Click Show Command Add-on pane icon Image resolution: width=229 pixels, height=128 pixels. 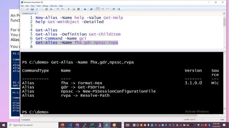tap(118, 9)
